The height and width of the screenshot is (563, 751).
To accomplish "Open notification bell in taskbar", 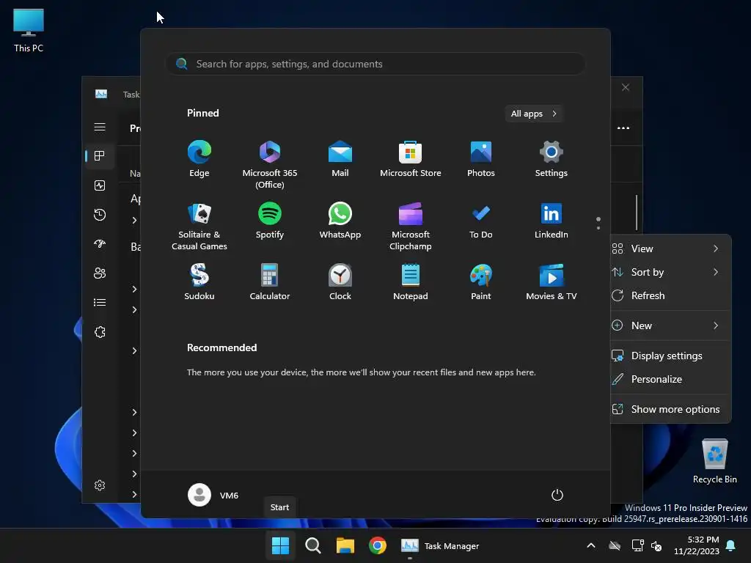I will coord(730,545).
